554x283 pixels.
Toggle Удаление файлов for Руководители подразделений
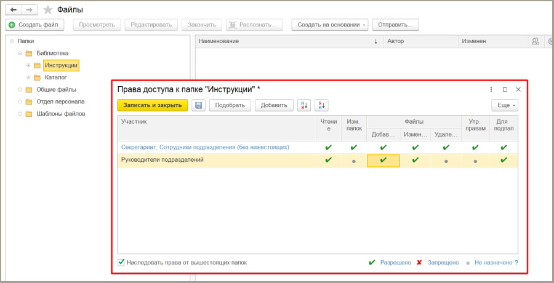coord(446,161)
